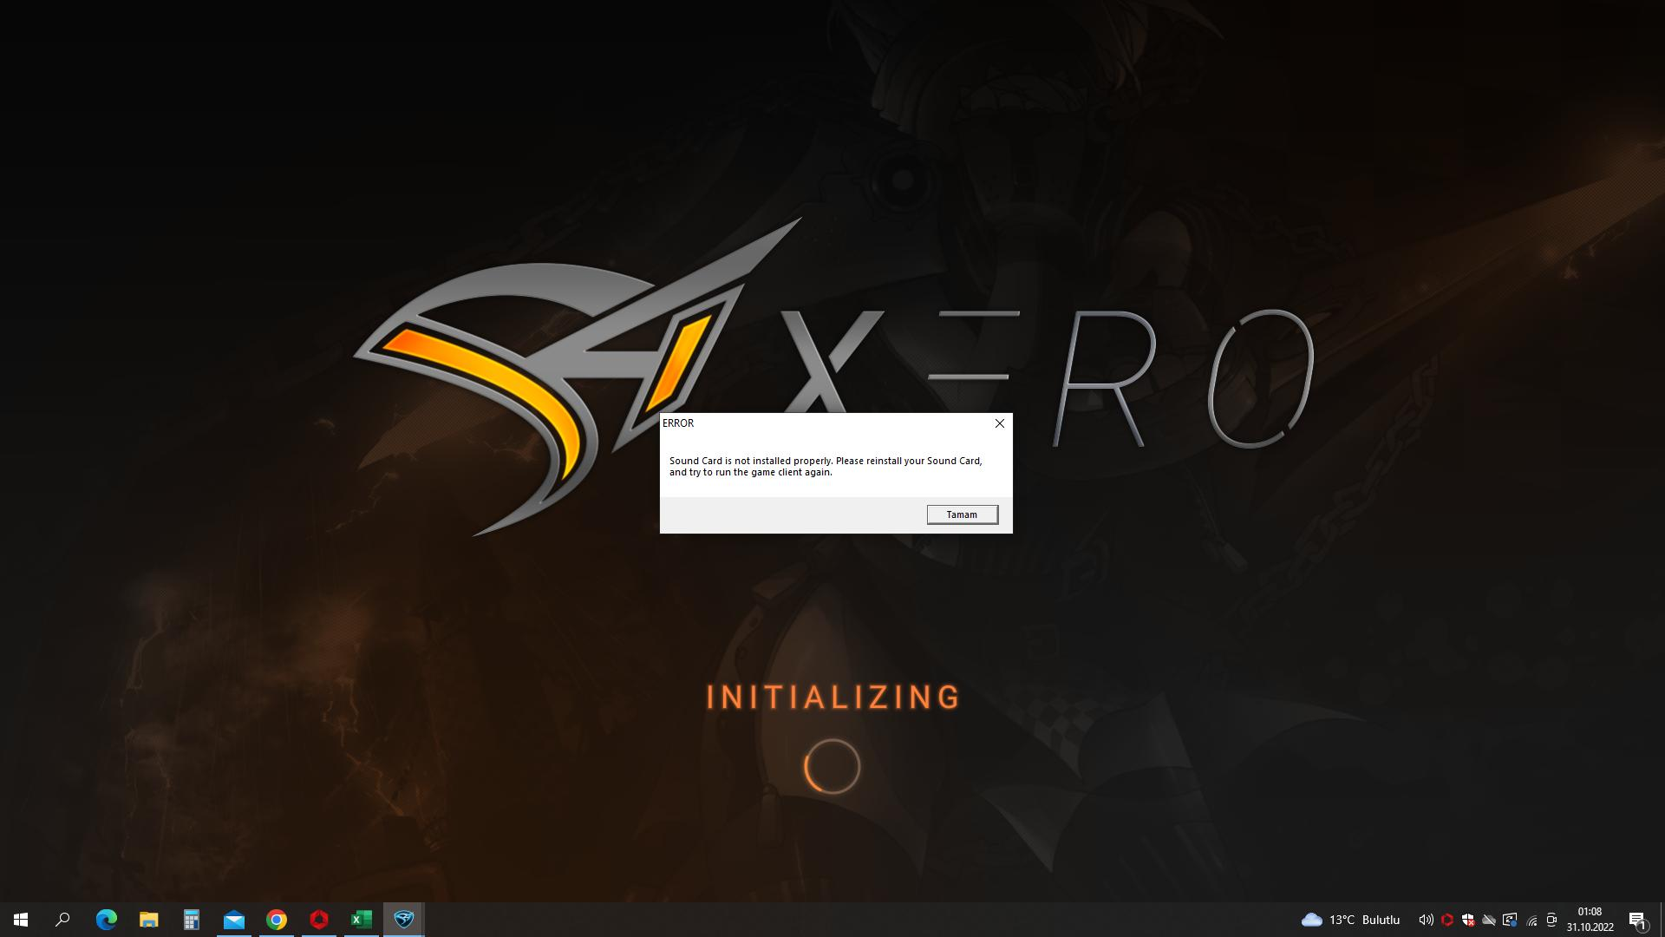Open the clock and date calendar
Screen dimensions: 1665x937
1590,920
